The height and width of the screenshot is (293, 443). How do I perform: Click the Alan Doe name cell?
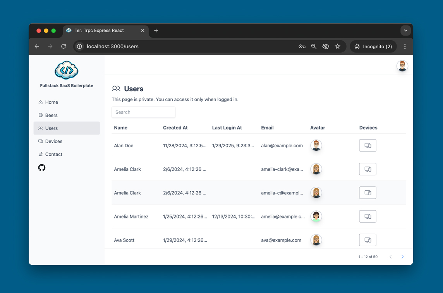pos(124,145)
